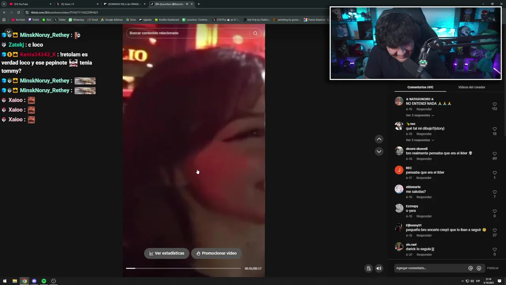Open Windows Start menu
Viewport: 506px width, 285px height.
5,281
